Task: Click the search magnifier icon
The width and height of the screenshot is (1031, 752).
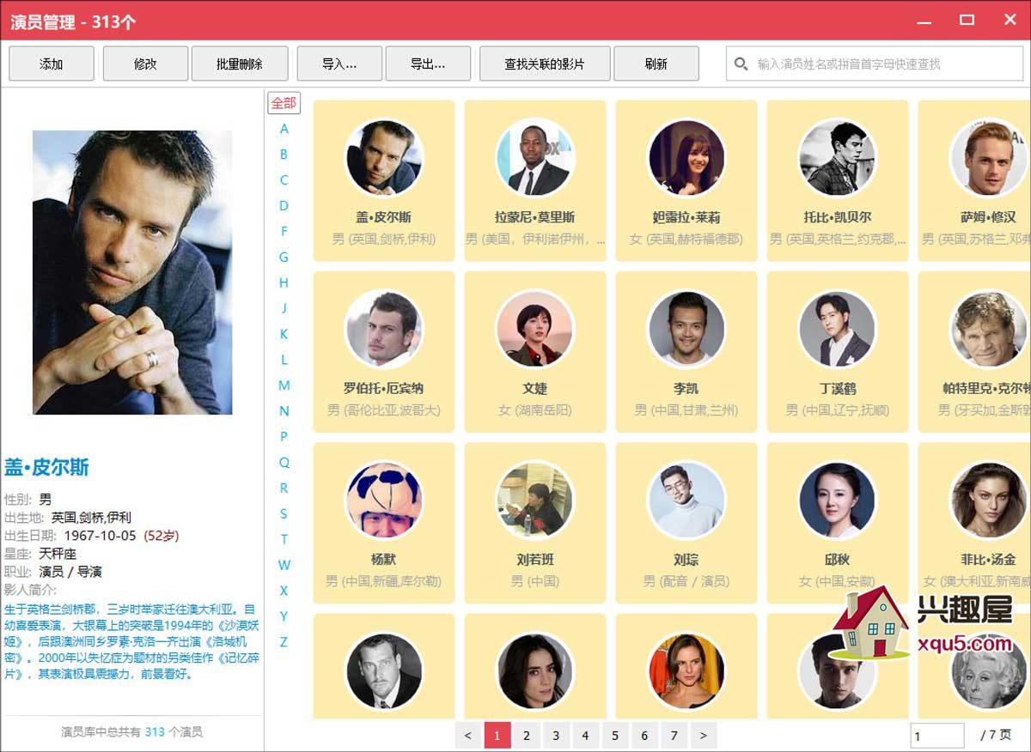Action: click(741, 64)
